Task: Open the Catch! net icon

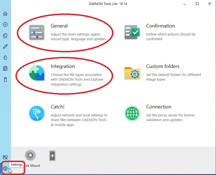Action: (x=37, y=113)
